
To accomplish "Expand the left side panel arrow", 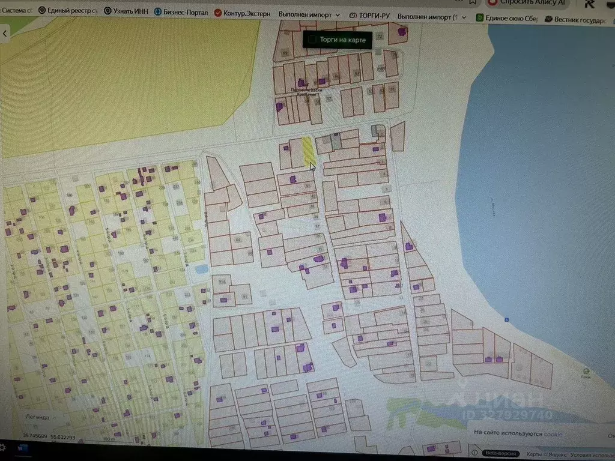I will point(5,34).
